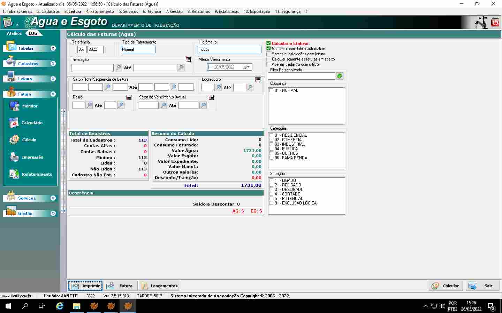Click the Filtro Personalizado text field

pos(301,76)
